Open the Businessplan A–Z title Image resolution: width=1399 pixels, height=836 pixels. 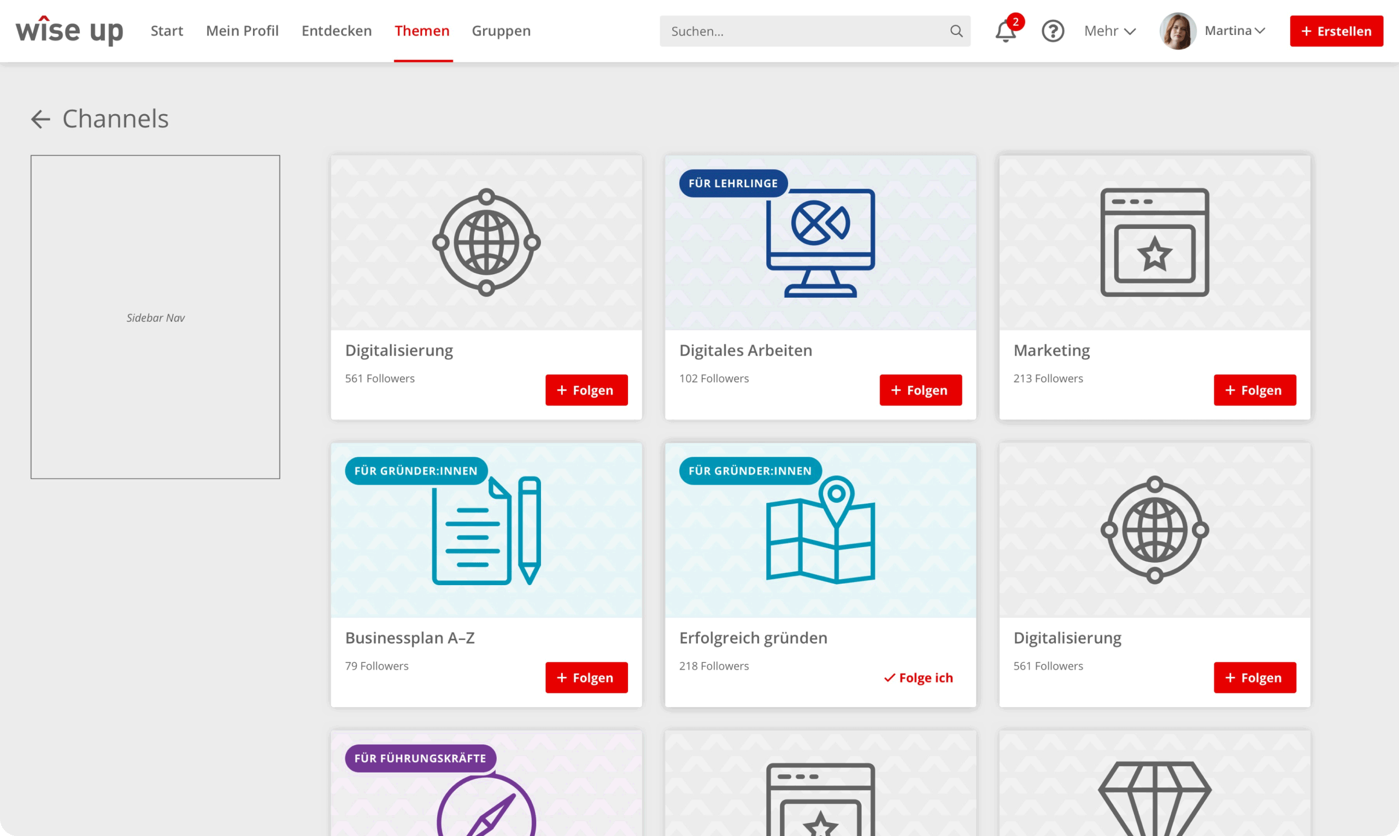pyautogui.click(x=410, y=638)
